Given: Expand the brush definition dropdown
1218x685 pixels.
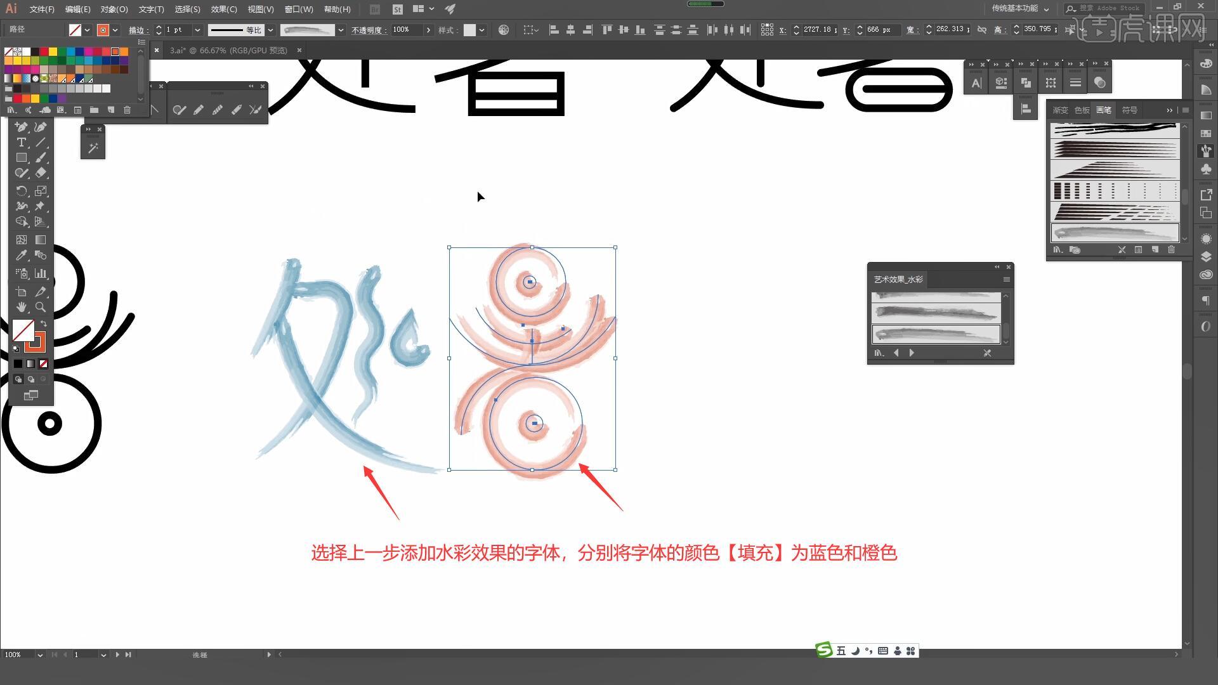Looking at the screenshot, I should [x=341, y=30].
